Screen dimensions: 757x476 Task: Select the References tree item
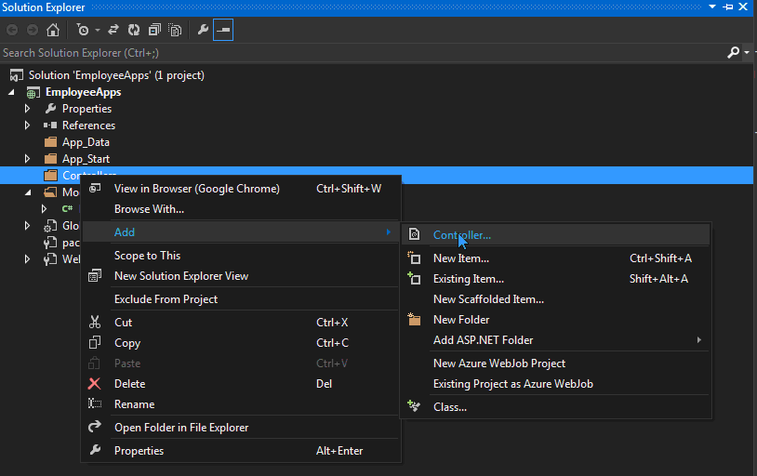pos(89,126)
